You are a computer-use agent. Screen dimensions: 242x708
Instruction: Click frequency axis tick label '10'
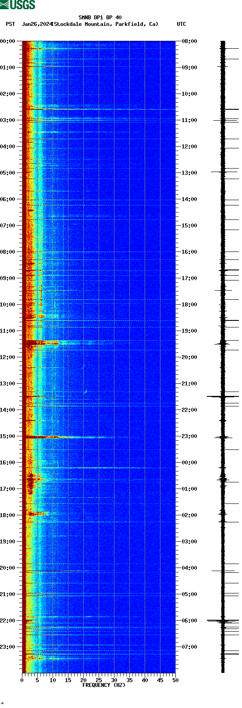click(53, 680)
